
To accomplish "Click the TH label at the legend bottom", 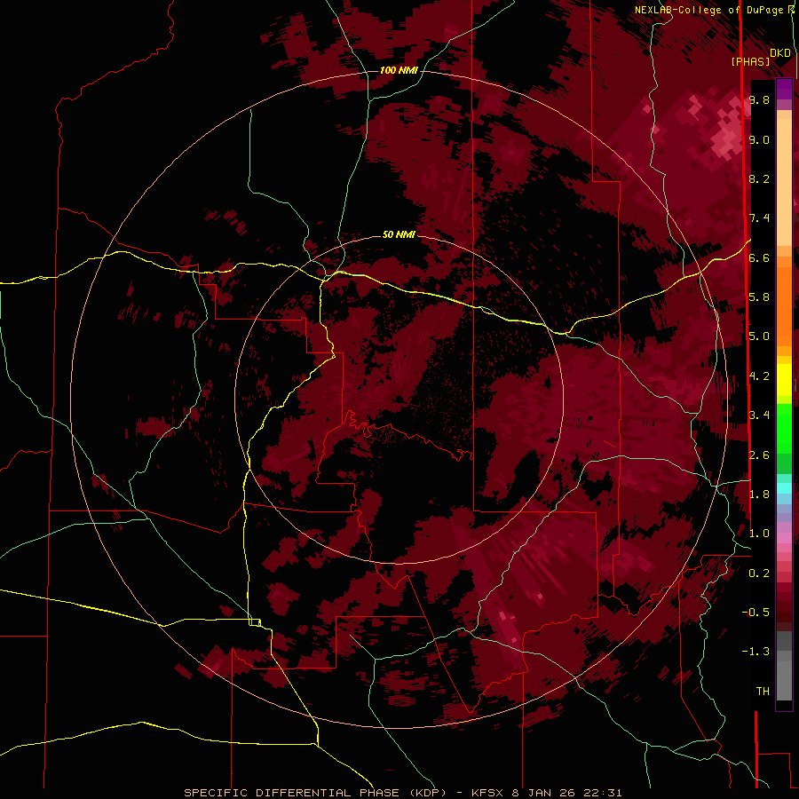I will [x=763, y=692].
